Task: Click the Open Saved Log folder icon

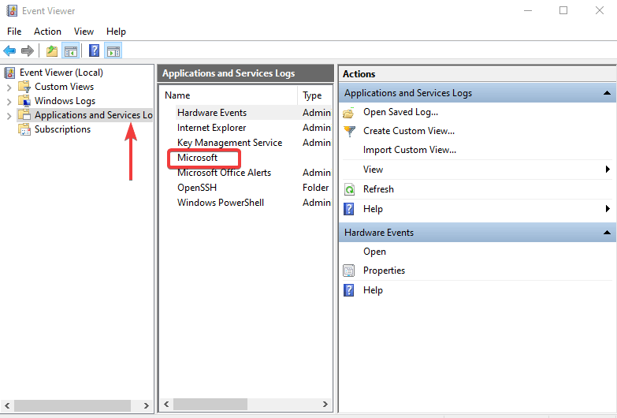Action: click(348, 113)
